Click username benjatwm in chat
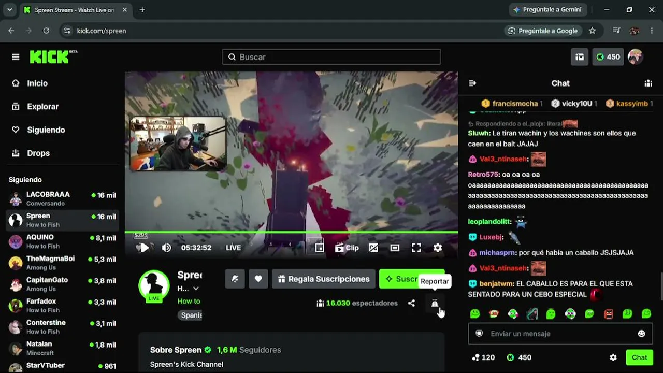This screenshot has height=373, width=663. [x=497, y=284]
